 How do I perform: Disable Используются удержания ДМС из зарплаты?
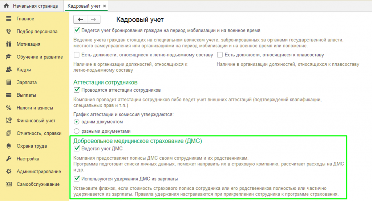click(x=77, y=179)
